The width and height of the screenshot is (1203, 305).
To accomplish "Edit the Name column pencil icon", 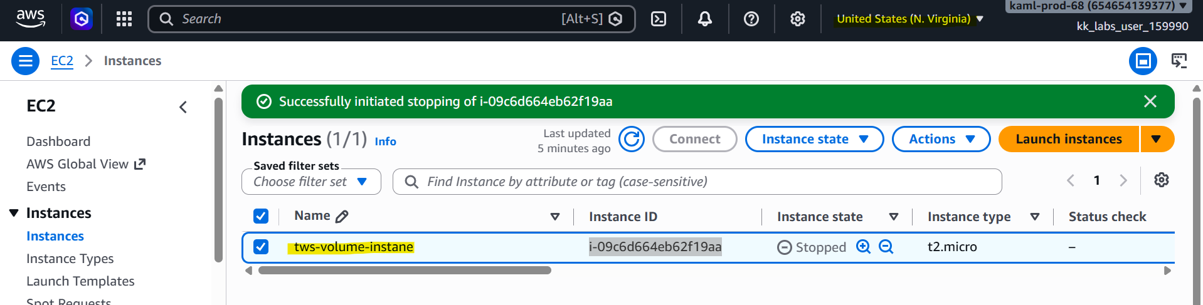I will click(342, 217).
